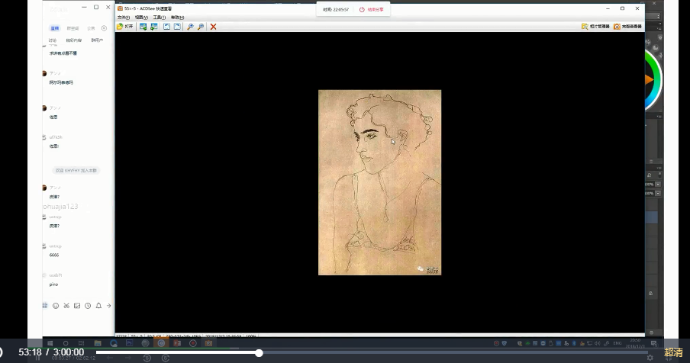Go to next image in ACDSee toolbar
Viewport: 690px width, 363px height.
tap(153, 27)
